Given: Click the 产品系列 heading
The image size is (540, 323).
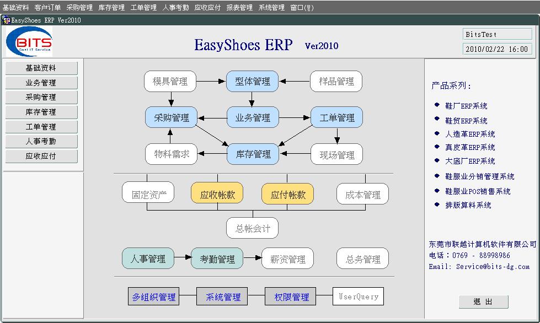Looking at the screenshot, I should 451,85.
